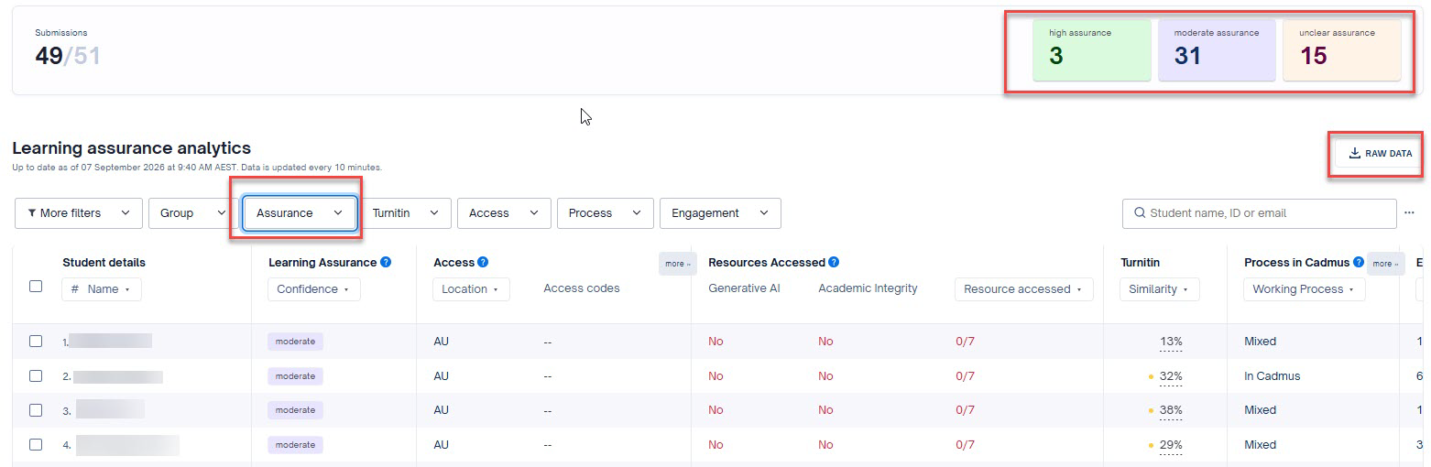
Task: Show help icon for Resources Accessed
Action: point(834,262)
